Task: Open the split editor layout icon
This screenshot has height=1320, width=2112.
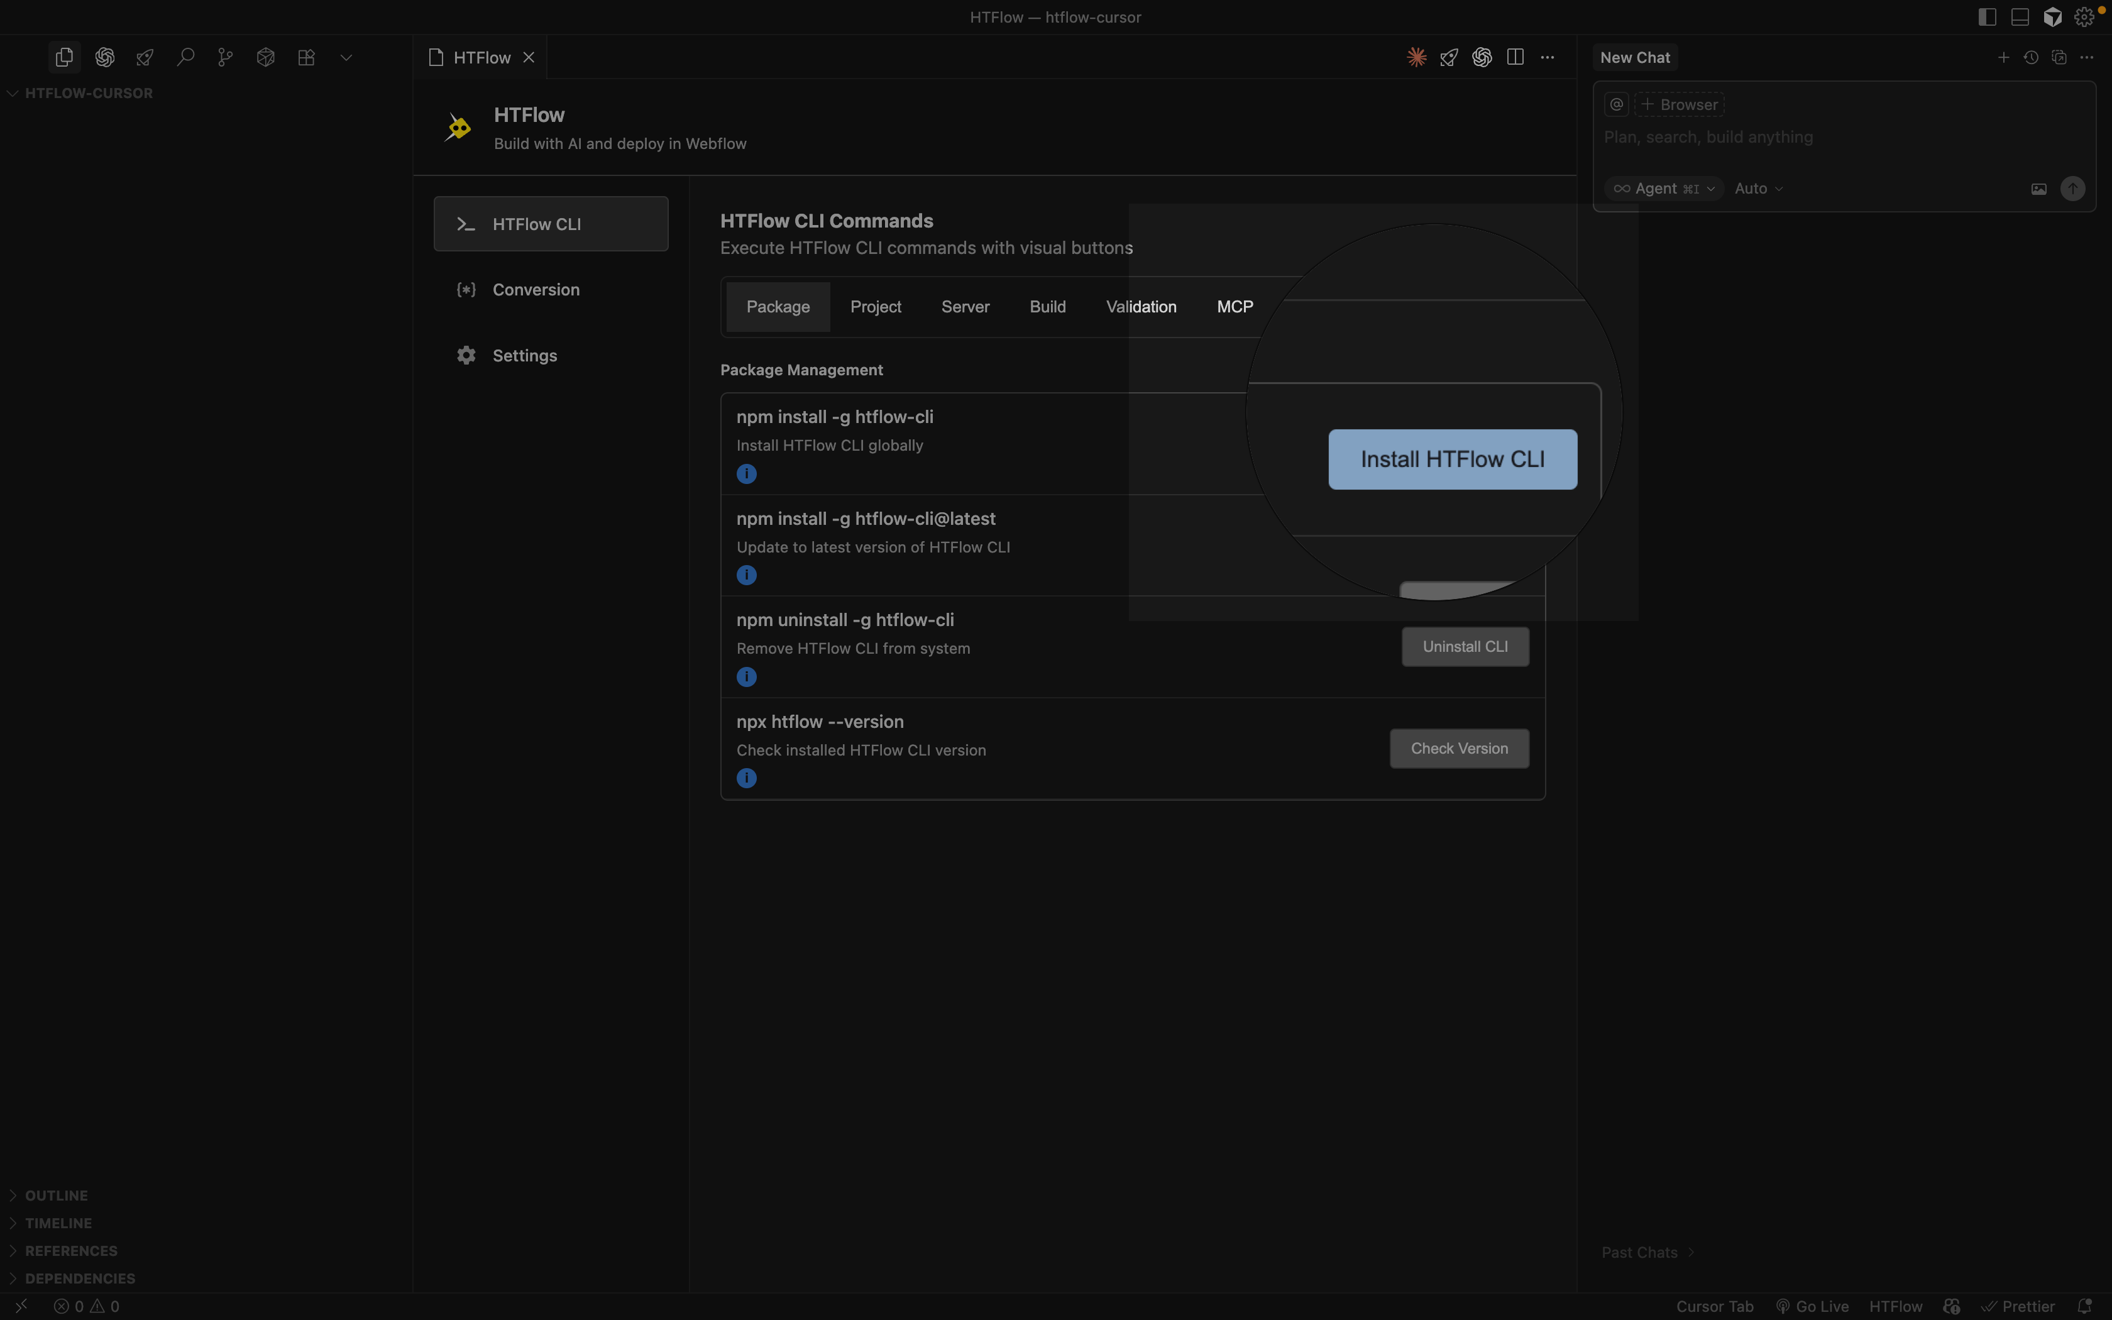Action: (x=1516, y=57)
